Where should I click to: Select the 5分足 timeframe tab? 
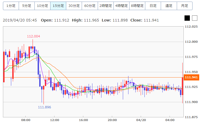coord(27,6)
